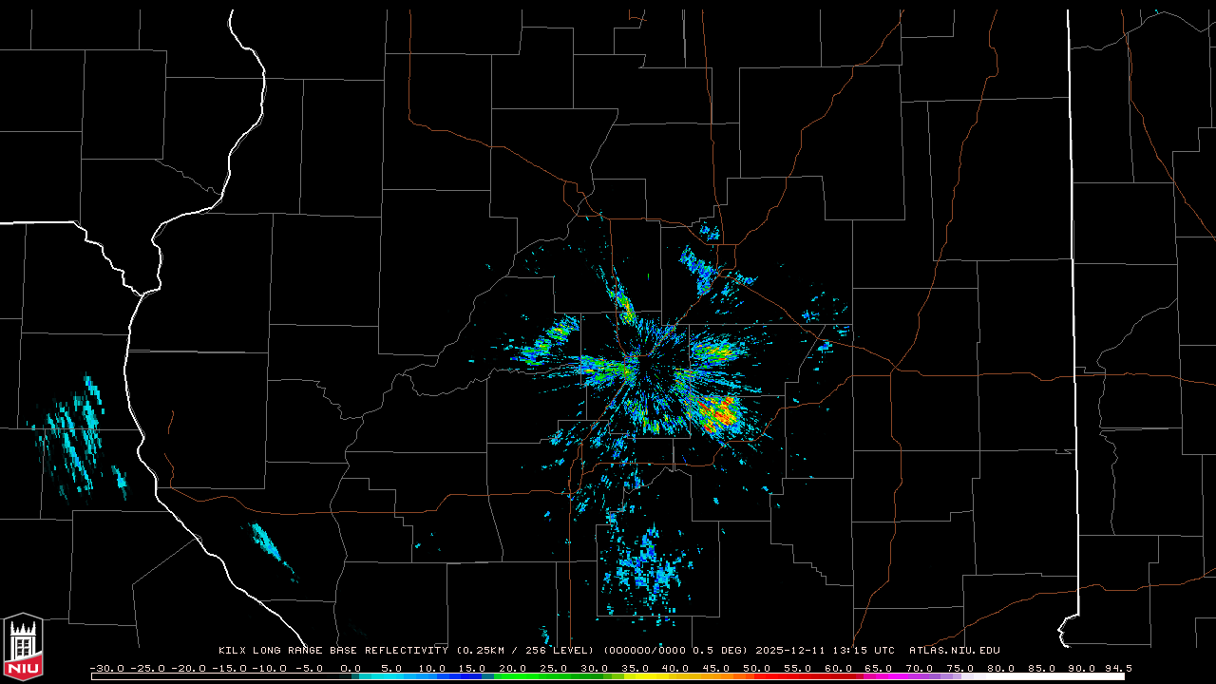Click the -30.0 scale label
Image resolution: width=1216 pixels, height=684 pixels.
click(x=106, y=668)
